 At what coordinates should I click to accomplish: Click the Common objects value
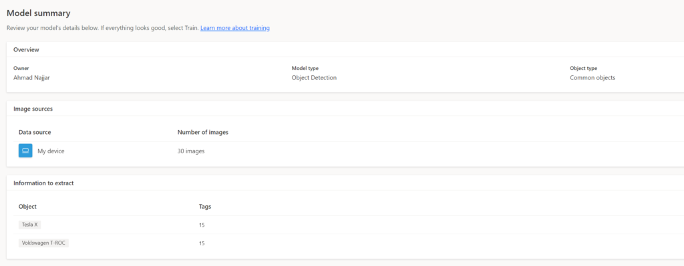(592, 77)
